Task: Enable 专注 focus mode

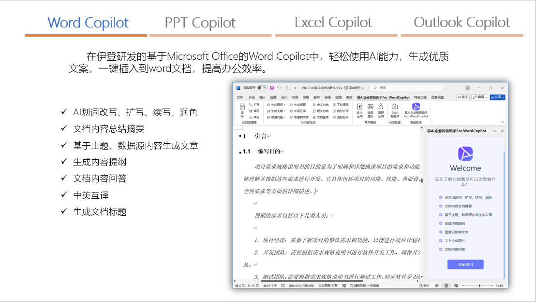Action: (424, 286)
